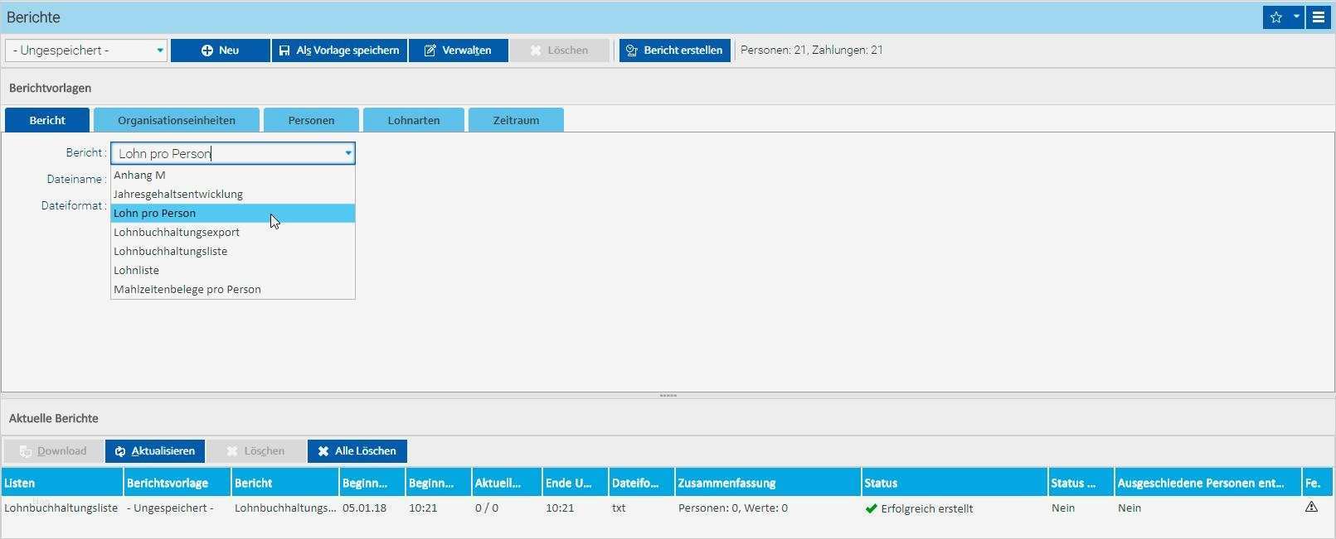Click the Bericht column header

point(285,483)
